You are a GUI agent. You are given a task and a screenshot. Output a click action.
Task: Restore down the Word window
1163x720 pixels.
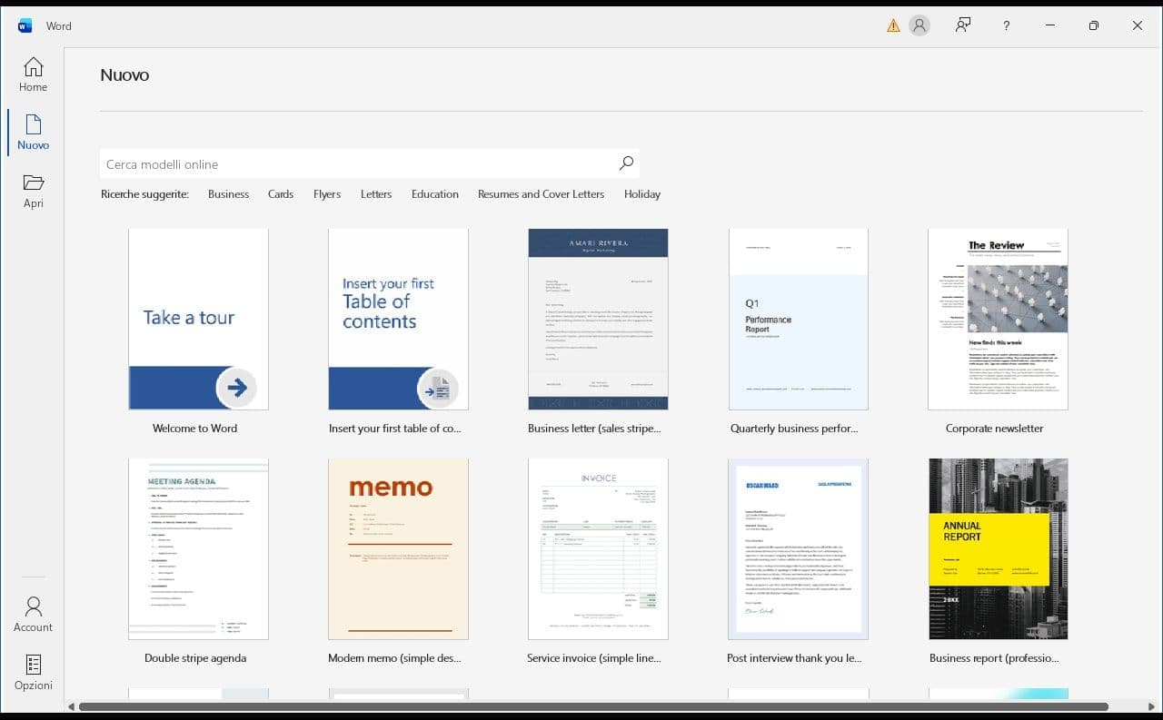(x=1094, y=25)
